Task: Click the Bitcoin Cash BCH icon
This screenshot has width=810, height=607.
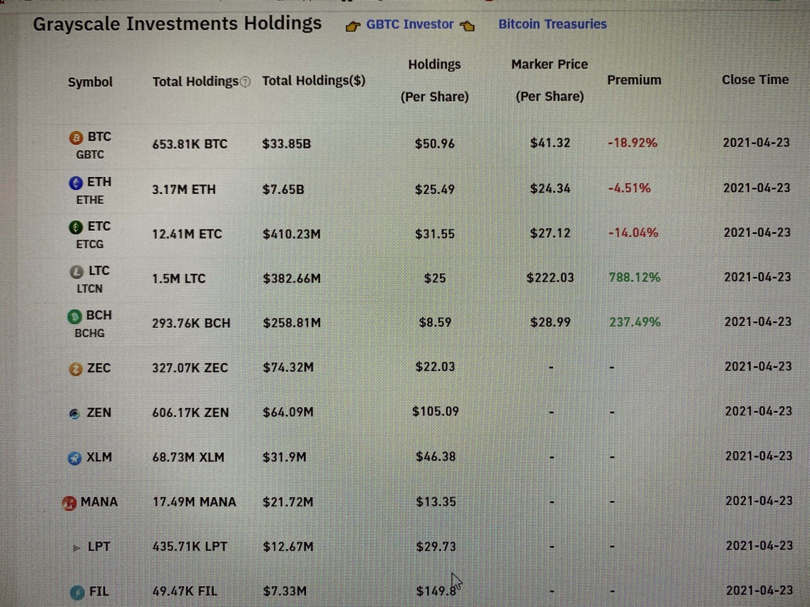Action: click(x=75, y=316)
